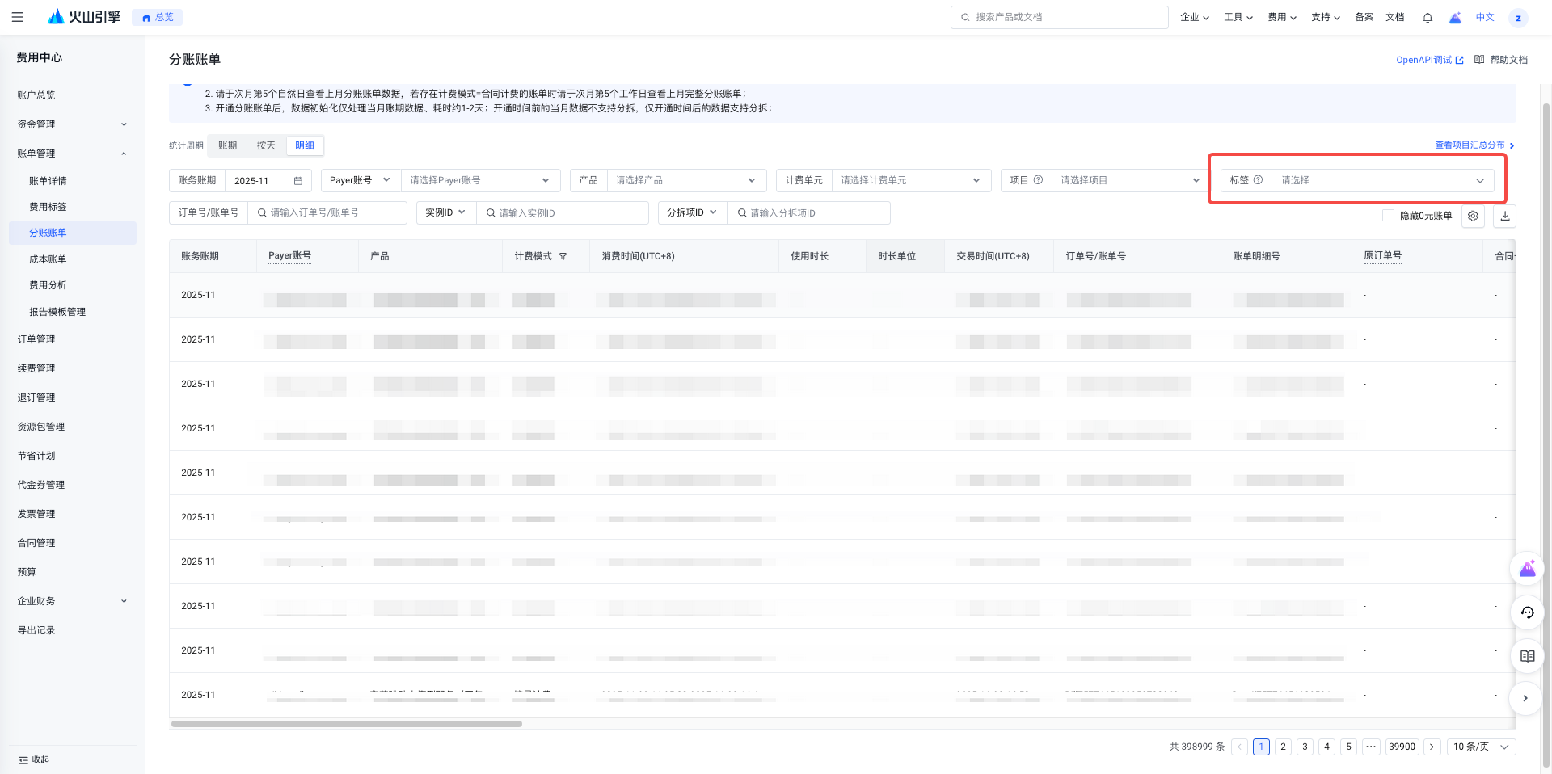Open the 费用 top menu
Image resolution: width=1552 pixels, height=774 pixels.
[x=1281, y=17]
